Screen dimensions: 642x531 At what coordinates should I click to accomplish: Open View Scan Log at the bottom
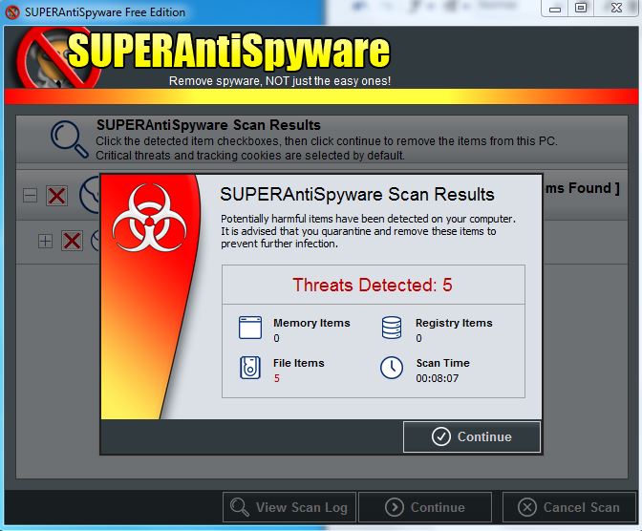pos(289,507)
